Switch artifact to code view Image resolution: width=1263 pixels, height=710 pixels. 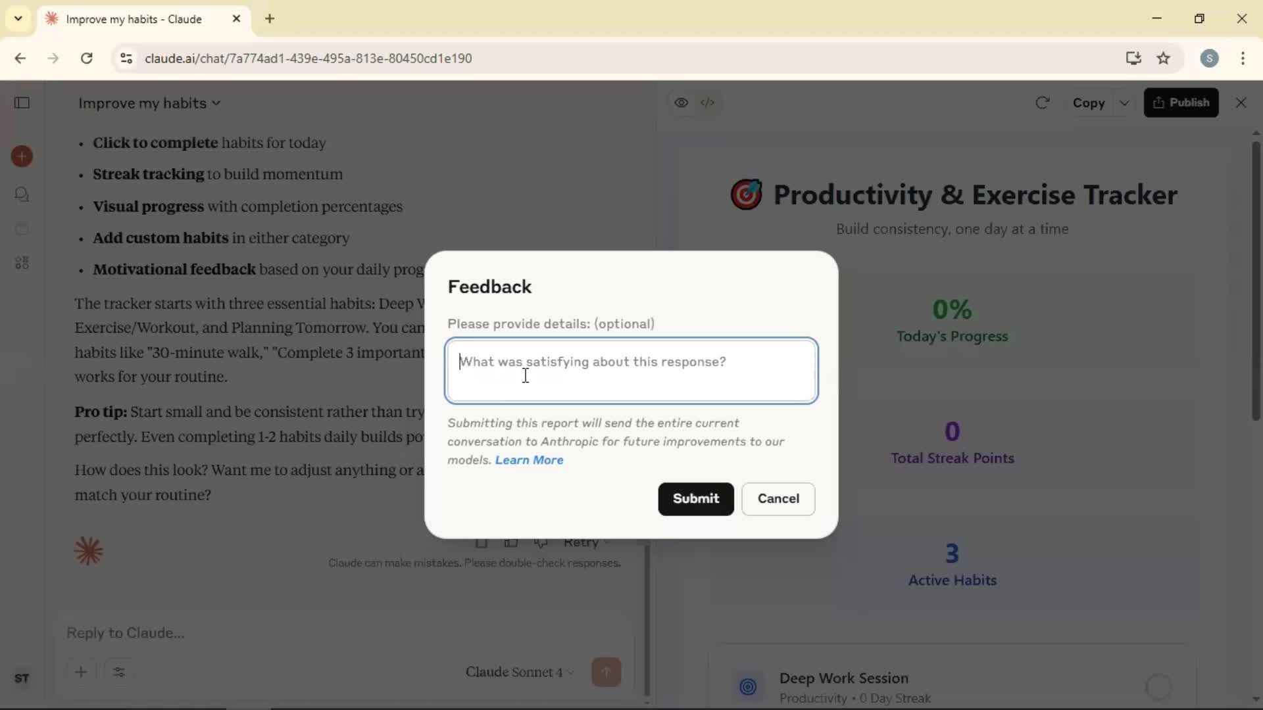(708, 103)
